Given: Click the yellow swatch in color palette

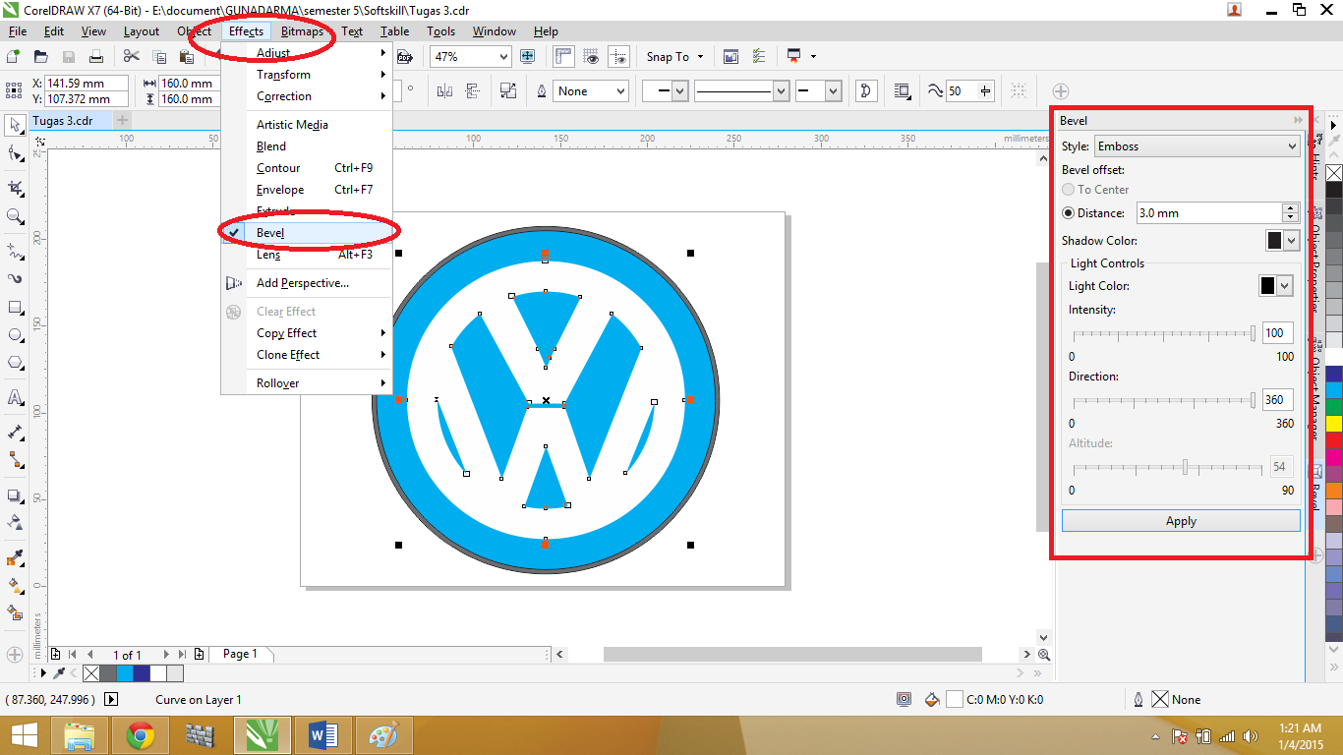Looking at the screenshot, I should pos(1334,424).
